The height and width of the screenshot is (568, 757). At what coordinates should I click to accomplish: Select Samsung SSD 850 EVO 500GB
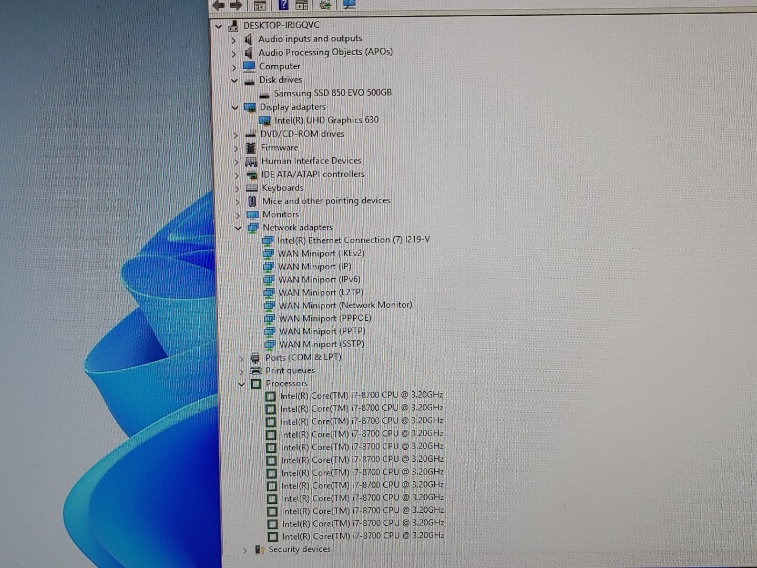333,93
